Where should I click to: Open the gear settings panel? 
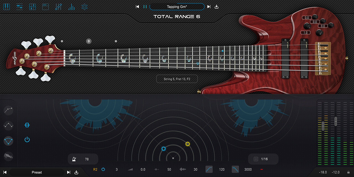tap(85, 7)
